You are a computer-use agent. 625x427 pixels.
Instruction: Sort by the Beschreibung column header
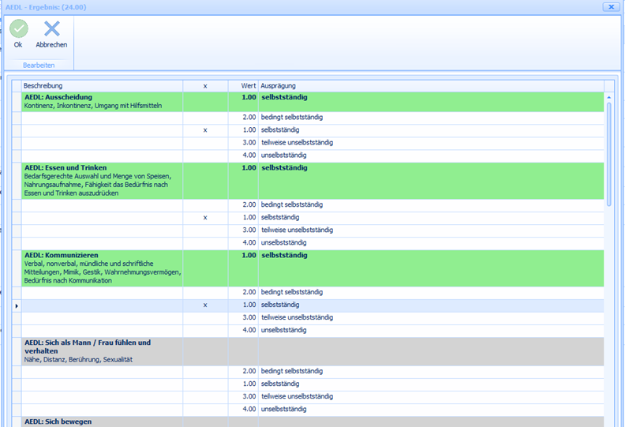tap(101, 85)
